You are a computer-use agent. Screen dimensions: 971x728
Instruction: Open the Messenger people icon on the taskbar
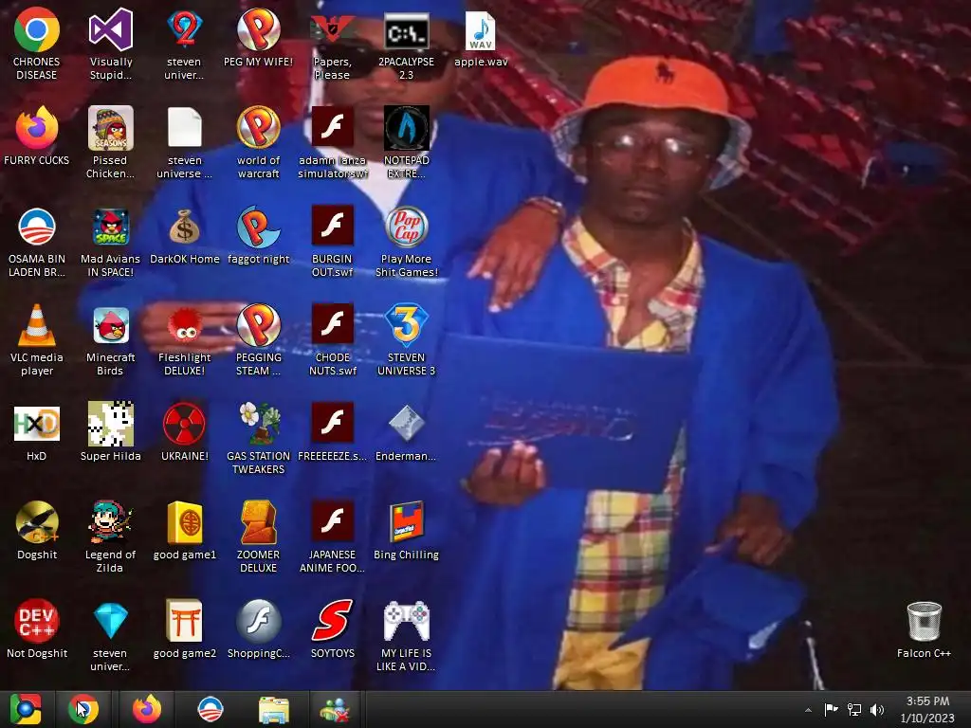pyautogui.click(x=335, y=709)
